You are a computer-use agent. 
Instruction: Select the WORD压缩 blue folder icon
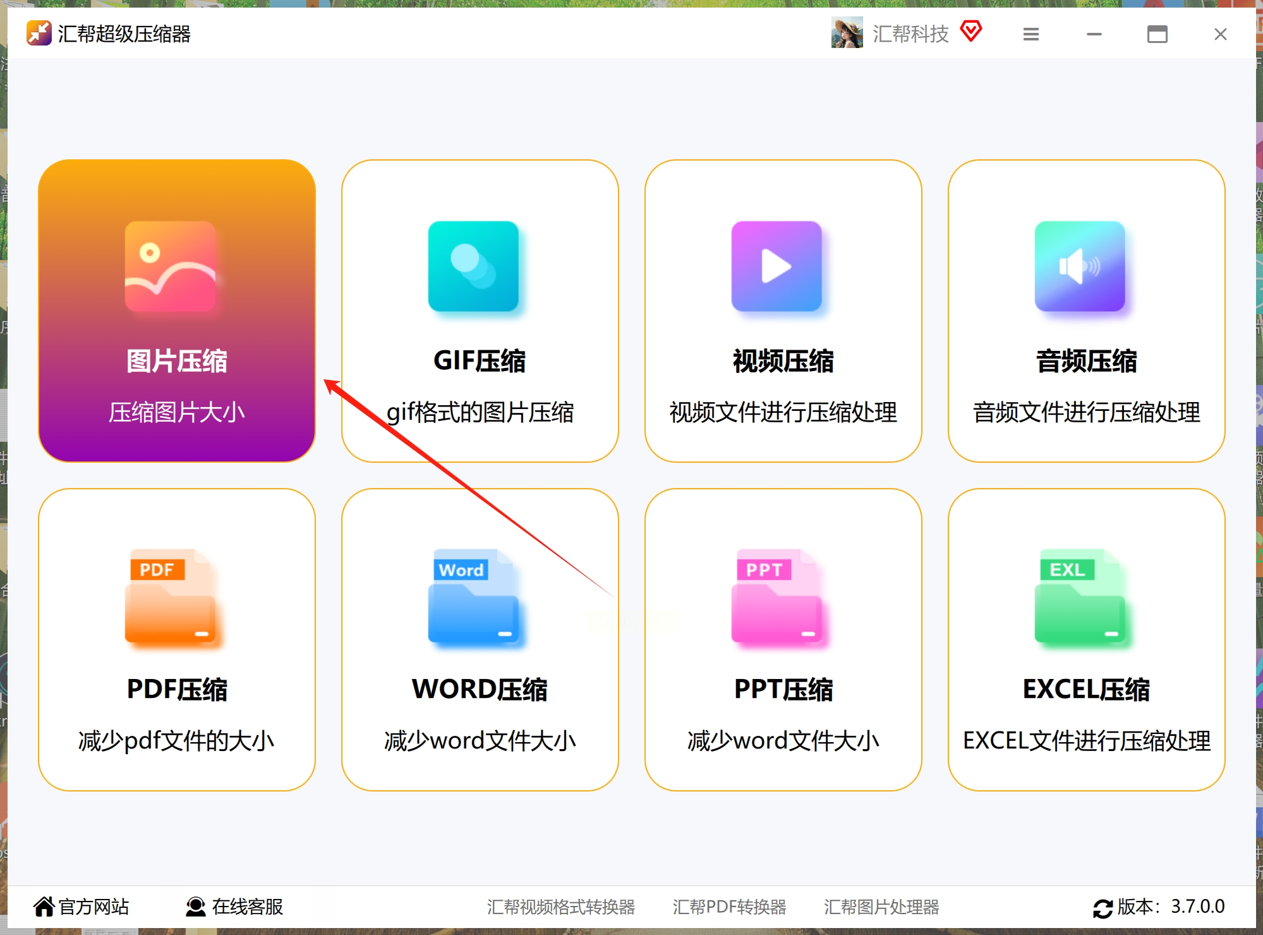473,596
